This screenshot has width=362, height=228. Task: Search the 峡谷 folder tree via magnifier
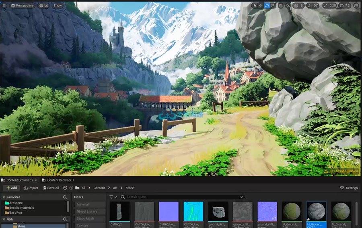[x=65, y=219]
